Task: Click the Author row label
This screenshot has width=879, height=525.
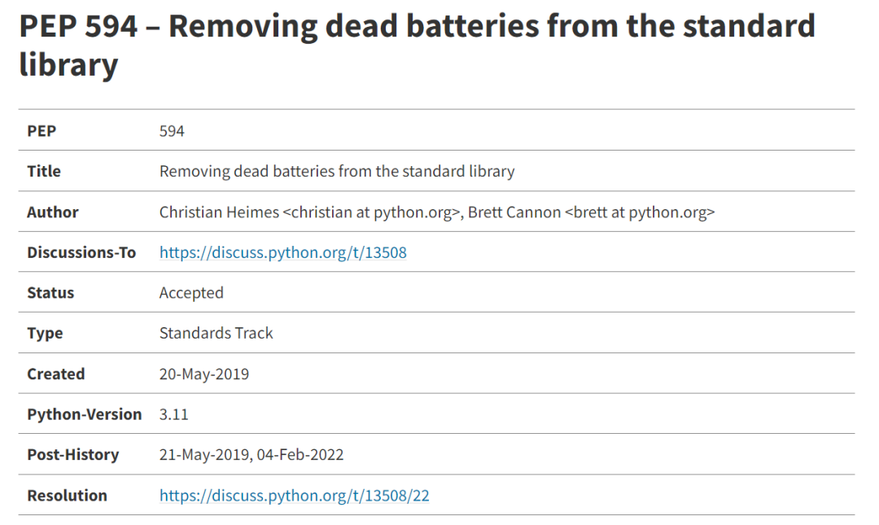Action: [x=53, y=212]
